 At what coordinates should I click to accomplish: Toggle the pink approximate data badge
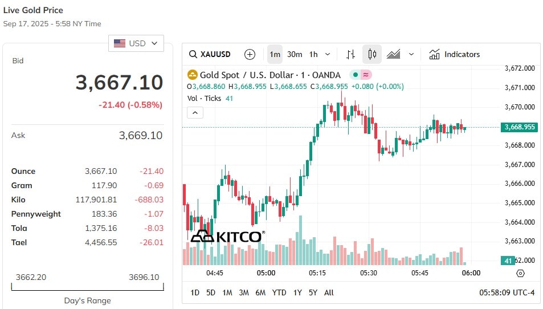click(x=366, y=75)
